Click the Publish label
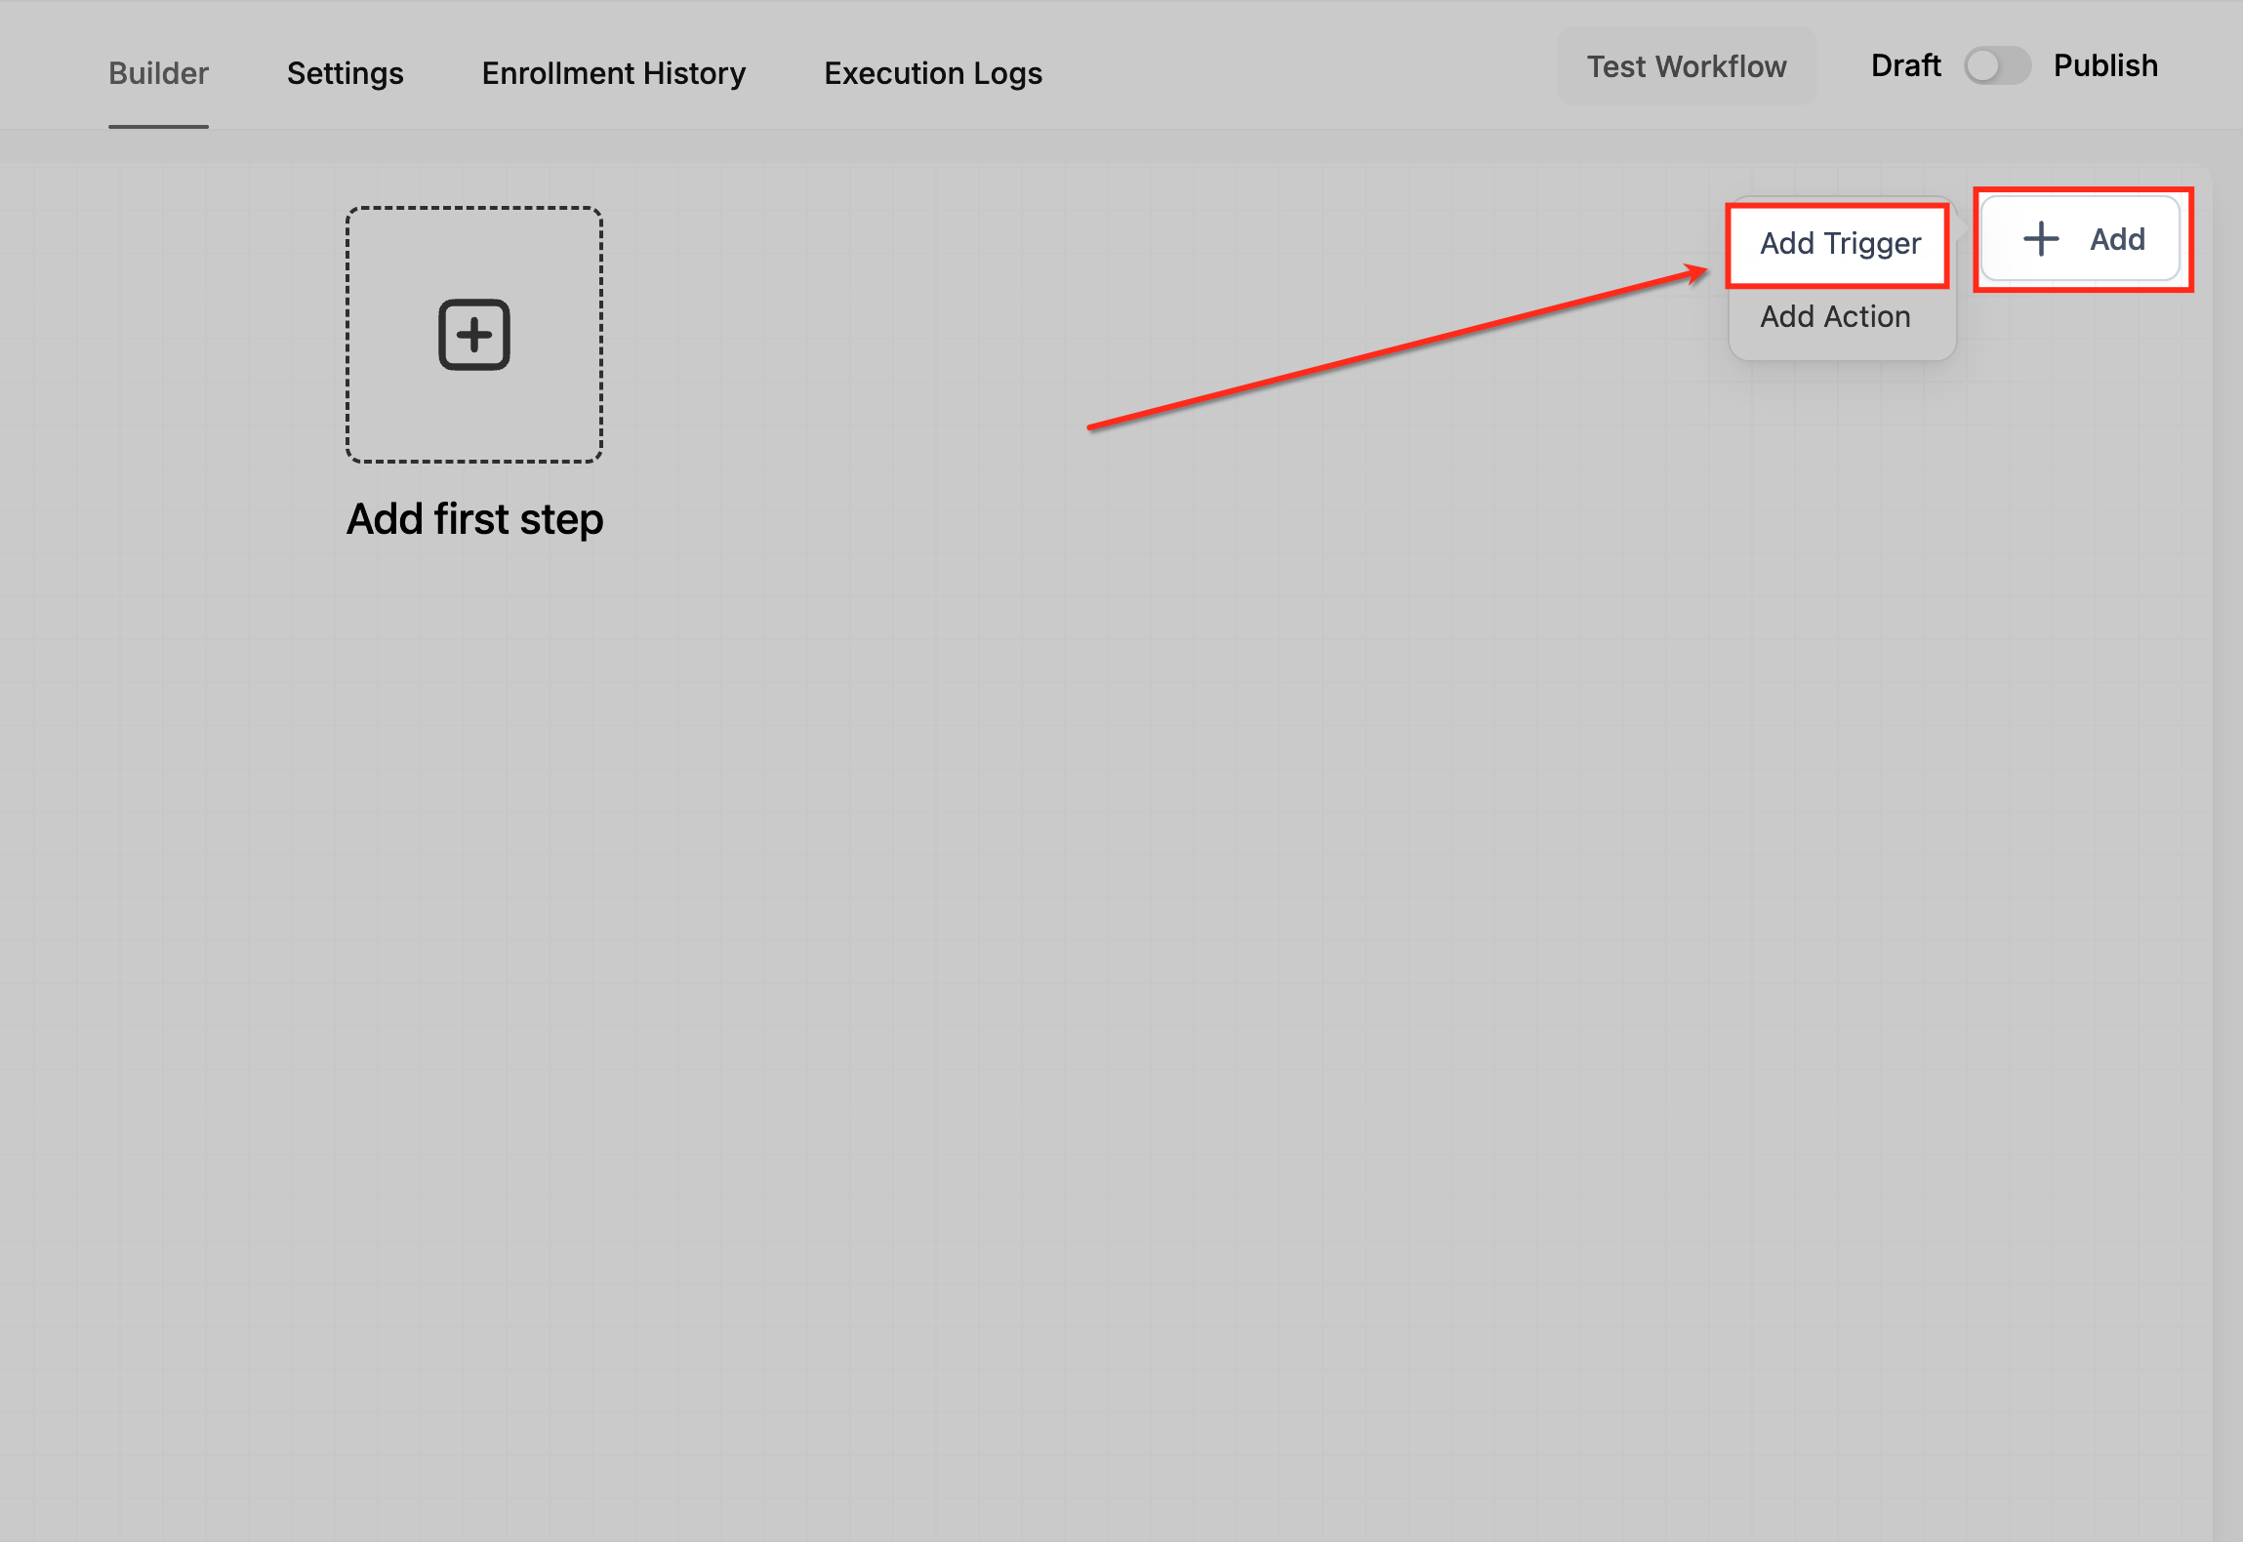This screenshot has height=1542, width=2243. [x=2105, y=65]
